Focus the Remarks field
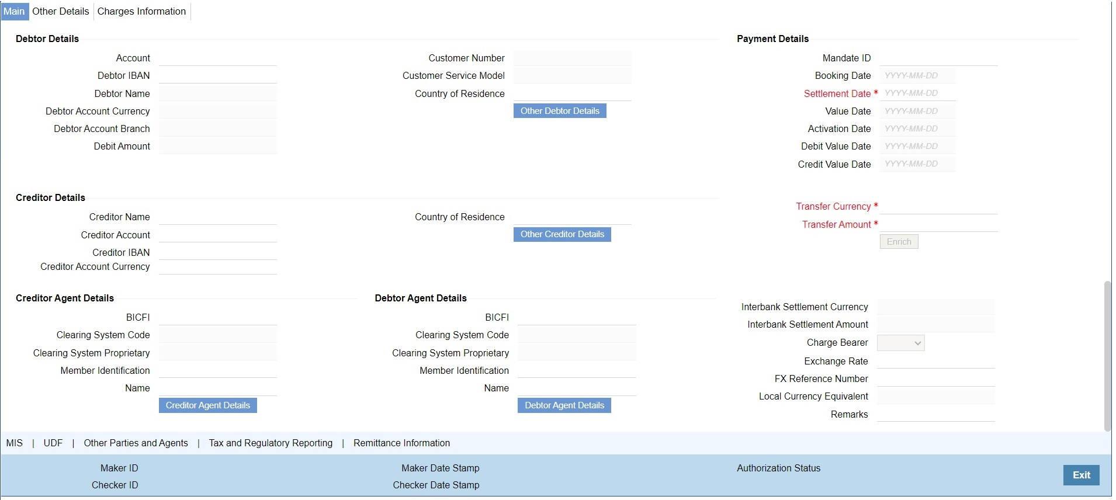The height and width of the screenshot is (500, 1116). click(x=936, y=414)
